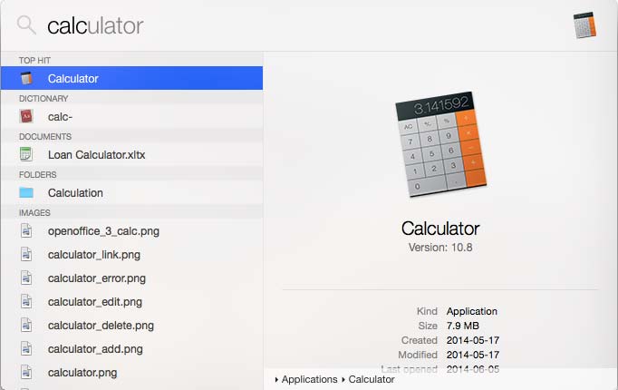Click the triangle before Calculator in the path
618x390 pixels.
point(343,379)
